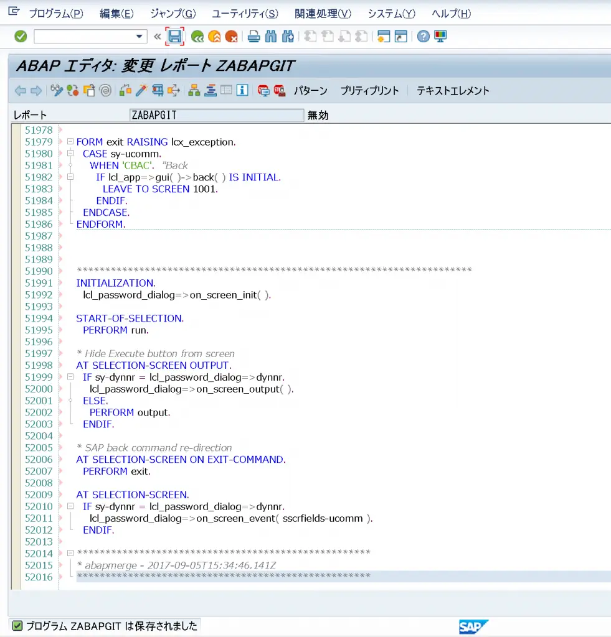Collapse the CASE sy-ucomm block at line 51980

coord(70,153)
